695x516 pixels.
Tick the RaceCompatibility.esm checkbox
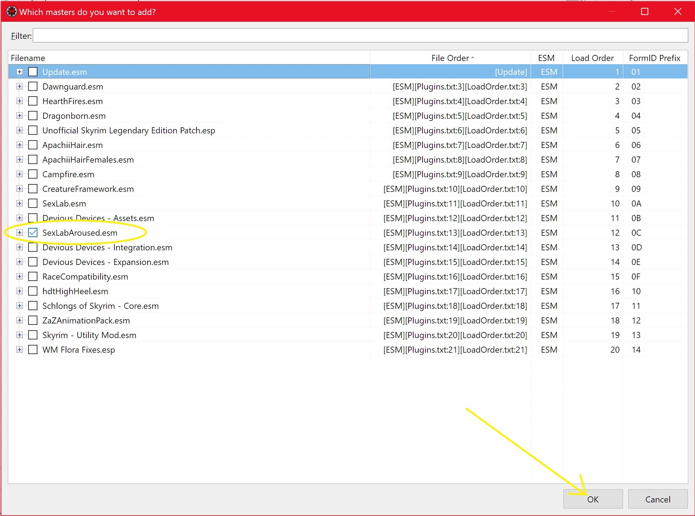pos(33,276)
